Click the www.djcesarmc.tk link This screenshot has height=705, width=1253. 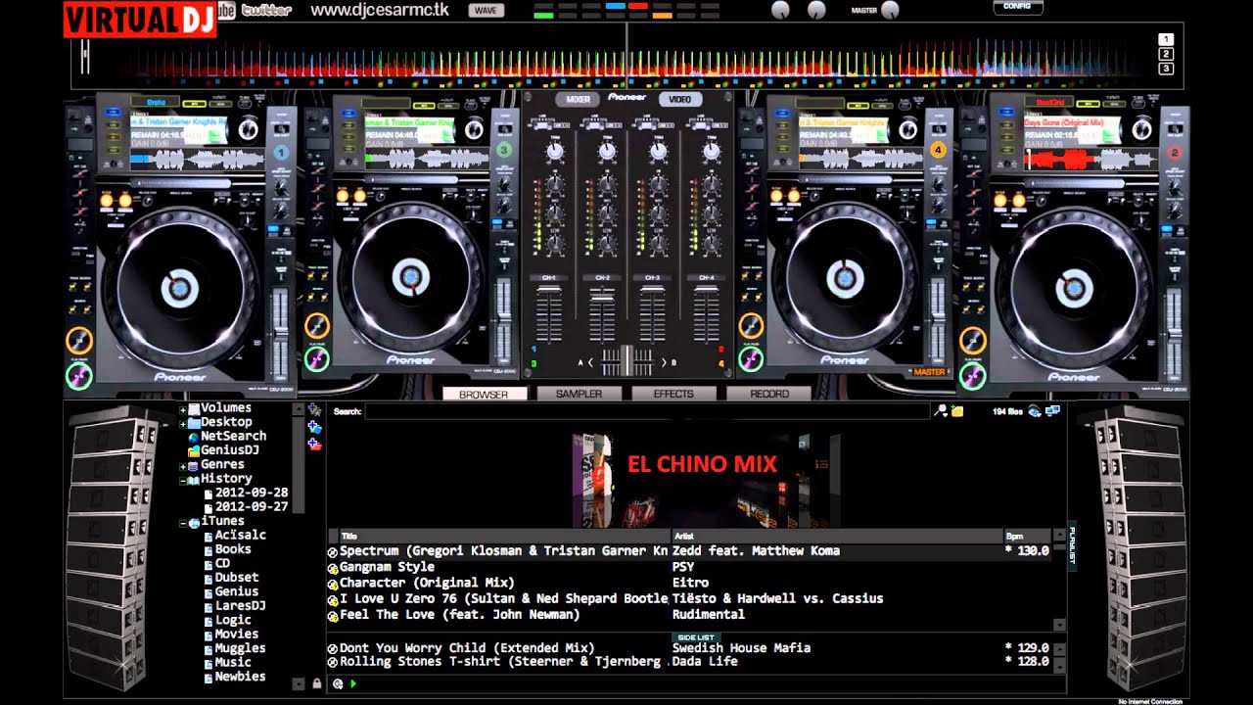380,10
